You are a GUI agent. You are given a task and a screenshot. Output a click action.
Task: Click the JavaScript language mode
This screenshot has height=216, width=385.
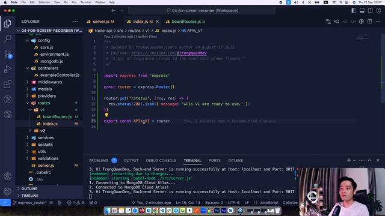coord(269,203)
